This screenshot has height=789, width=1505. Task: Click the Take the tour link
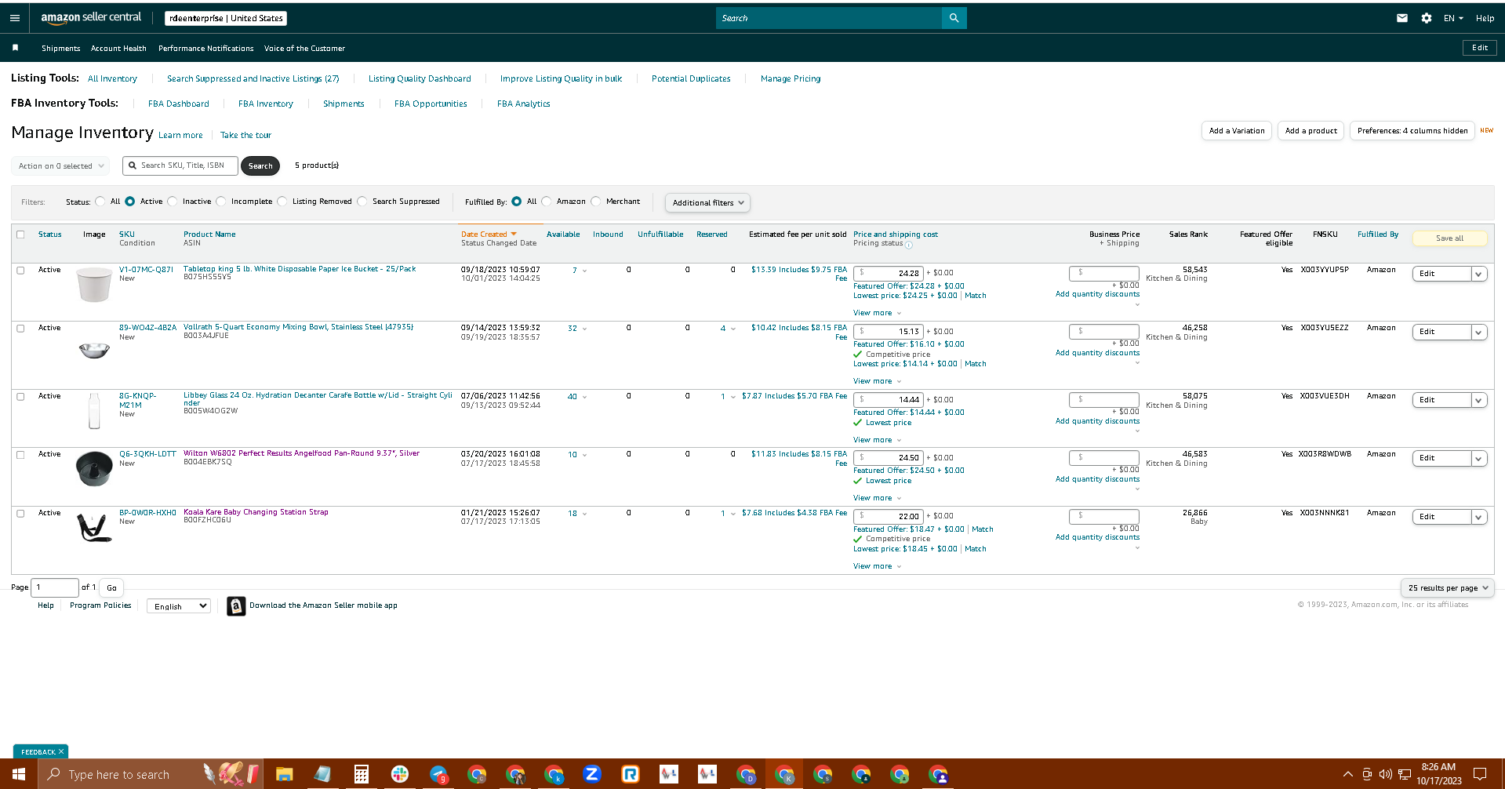(245, 135)
